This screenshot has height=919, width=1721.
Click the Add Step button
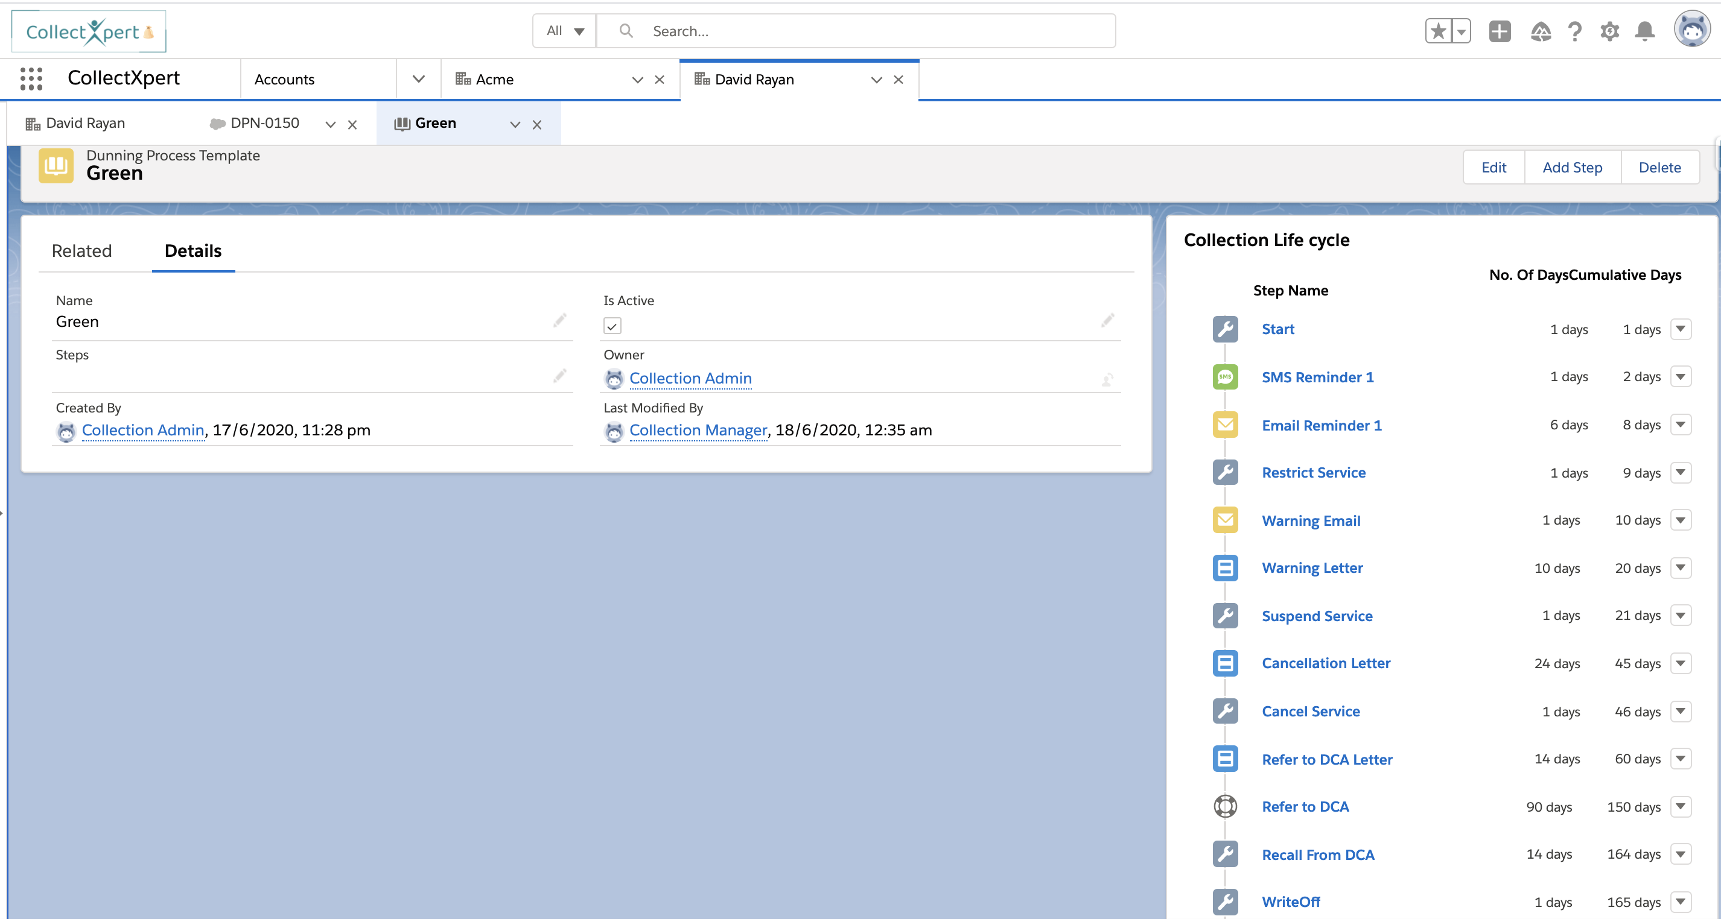(1573, 167)
